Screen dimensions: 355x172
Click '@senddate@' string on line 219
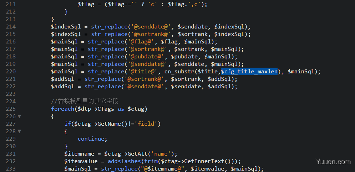(148, 64)
